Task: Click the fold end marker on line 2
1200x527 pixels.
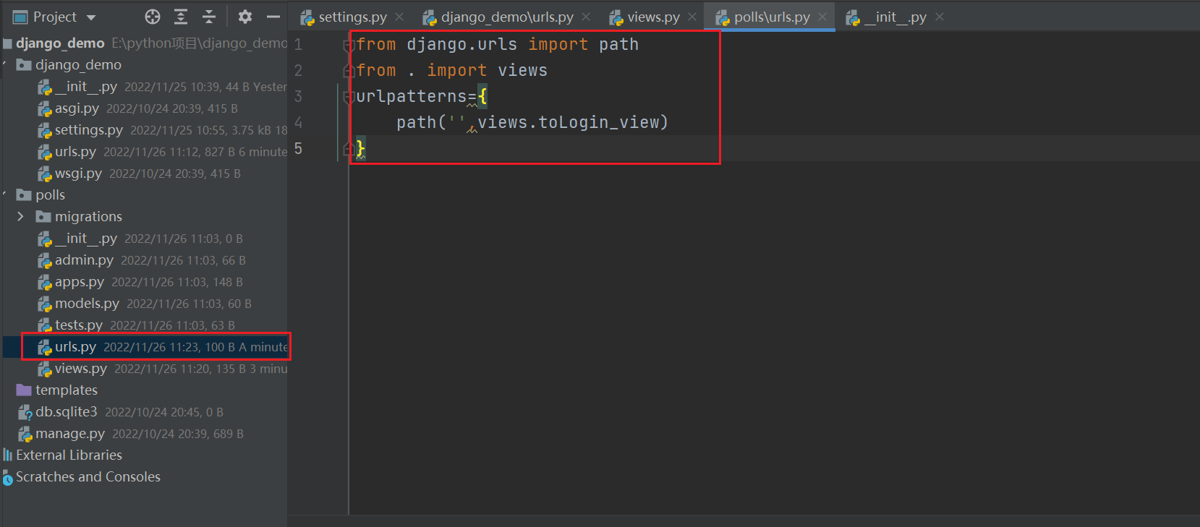Action: (349, 70)
